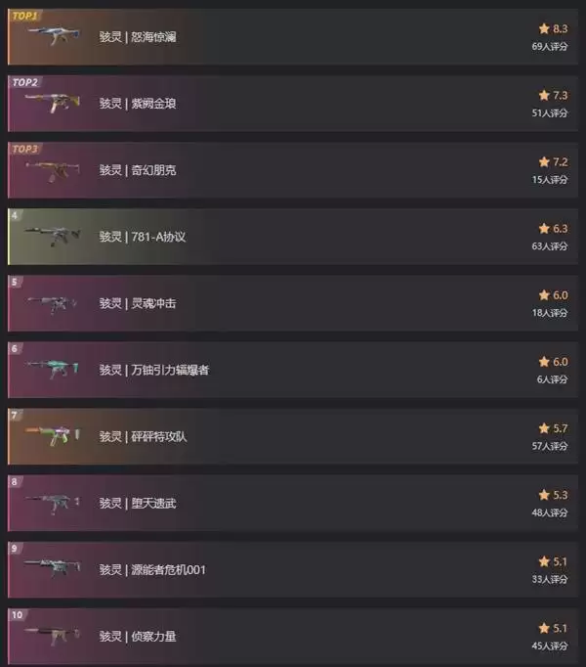
Task: Click the TOP2 rank badge
Action: point(24,82)
